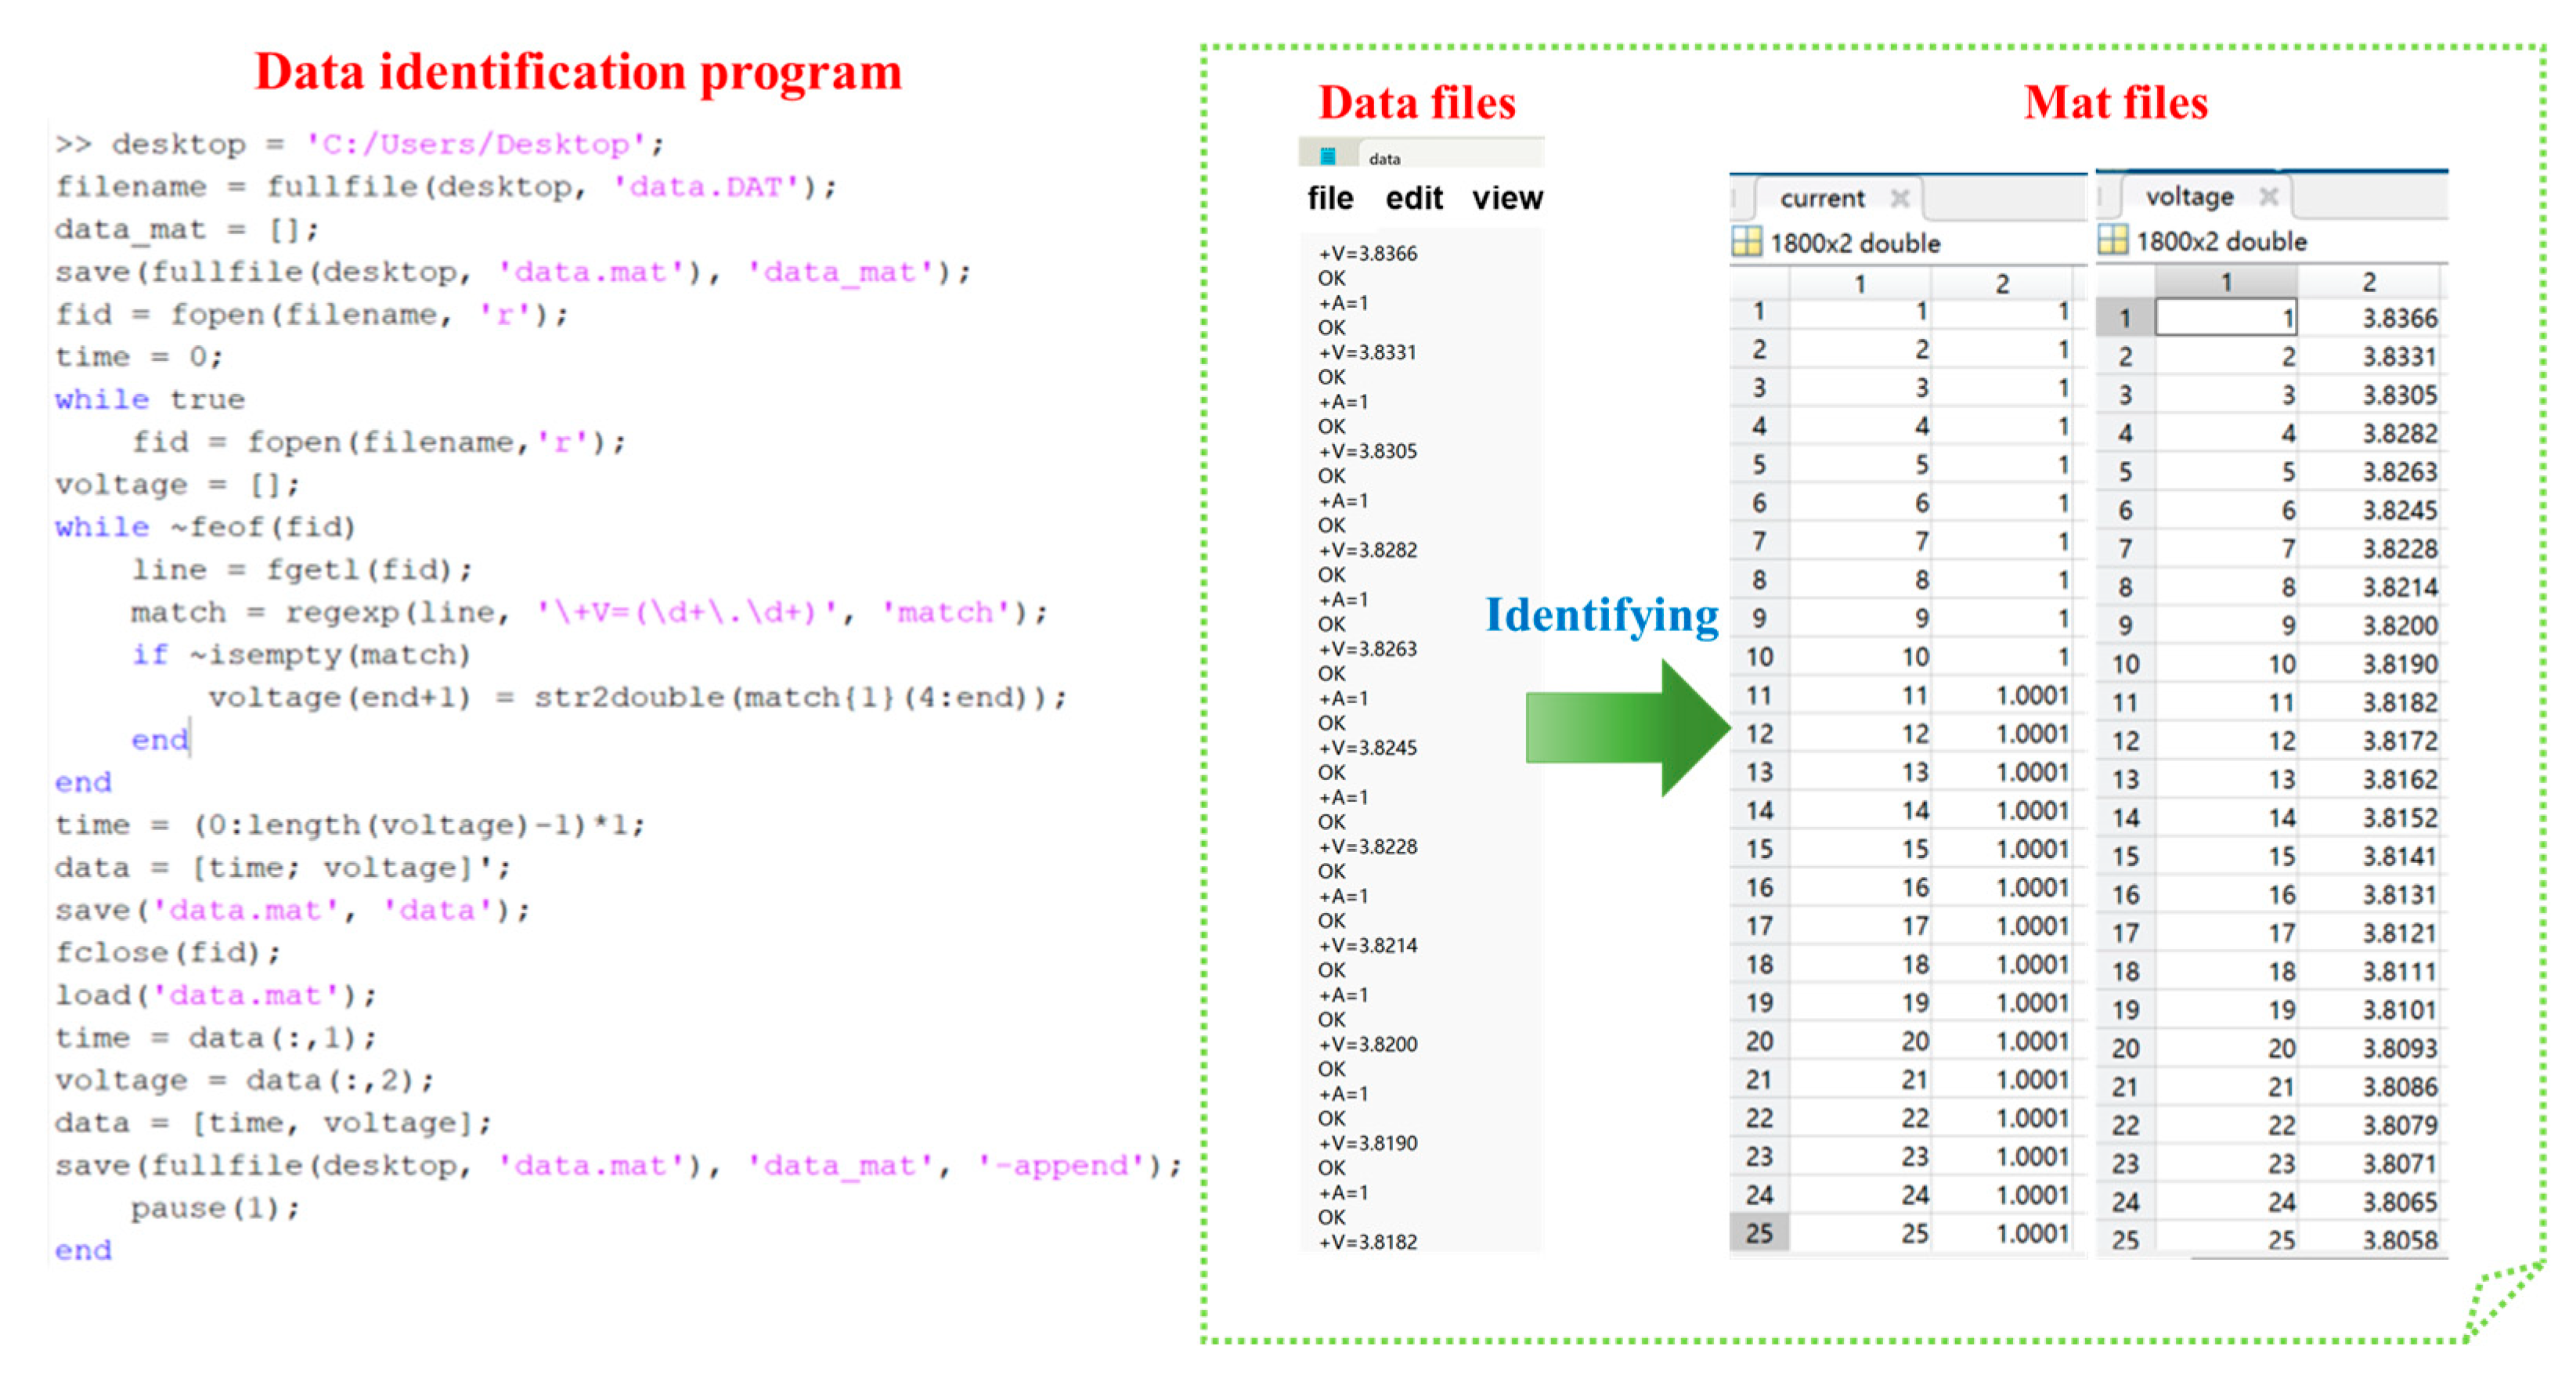Switch to the current variable tab
This screenshot has height=1382, width=2576.
click(x=1821, y=198)
